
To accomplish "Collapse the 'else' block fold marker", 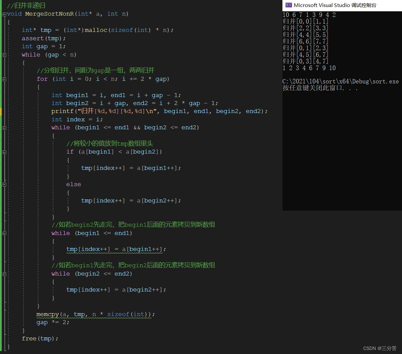I will click(4, 184).
